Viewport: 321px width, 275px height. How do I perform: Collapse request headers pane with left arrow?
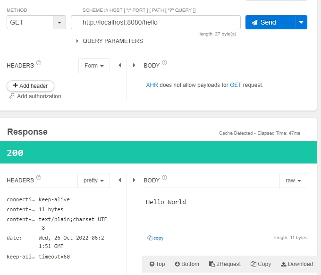pos(119,66)
